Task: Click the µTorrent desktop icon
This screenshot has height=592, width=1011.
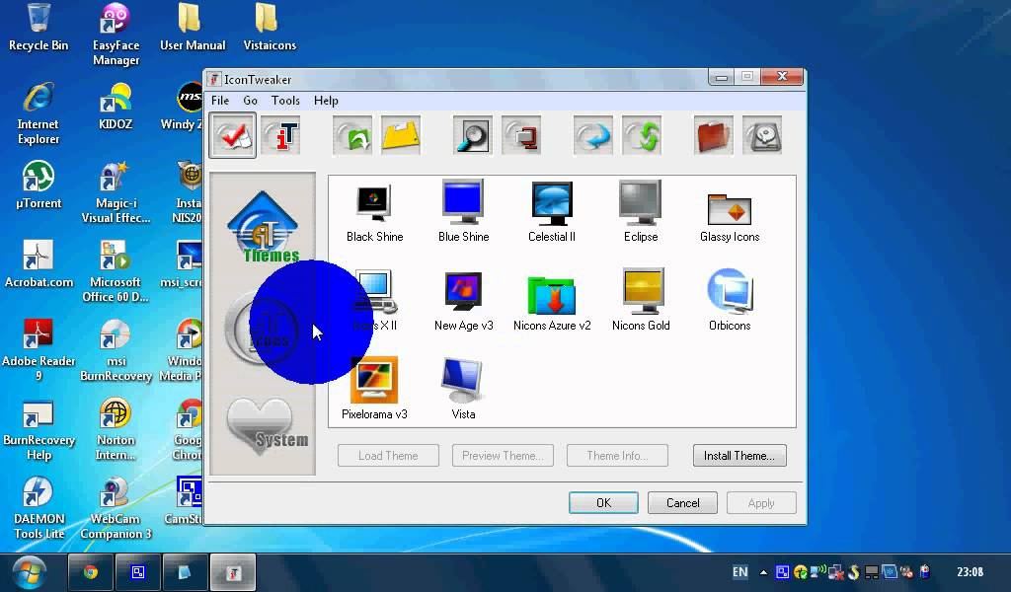Action: tap(39, 185)
